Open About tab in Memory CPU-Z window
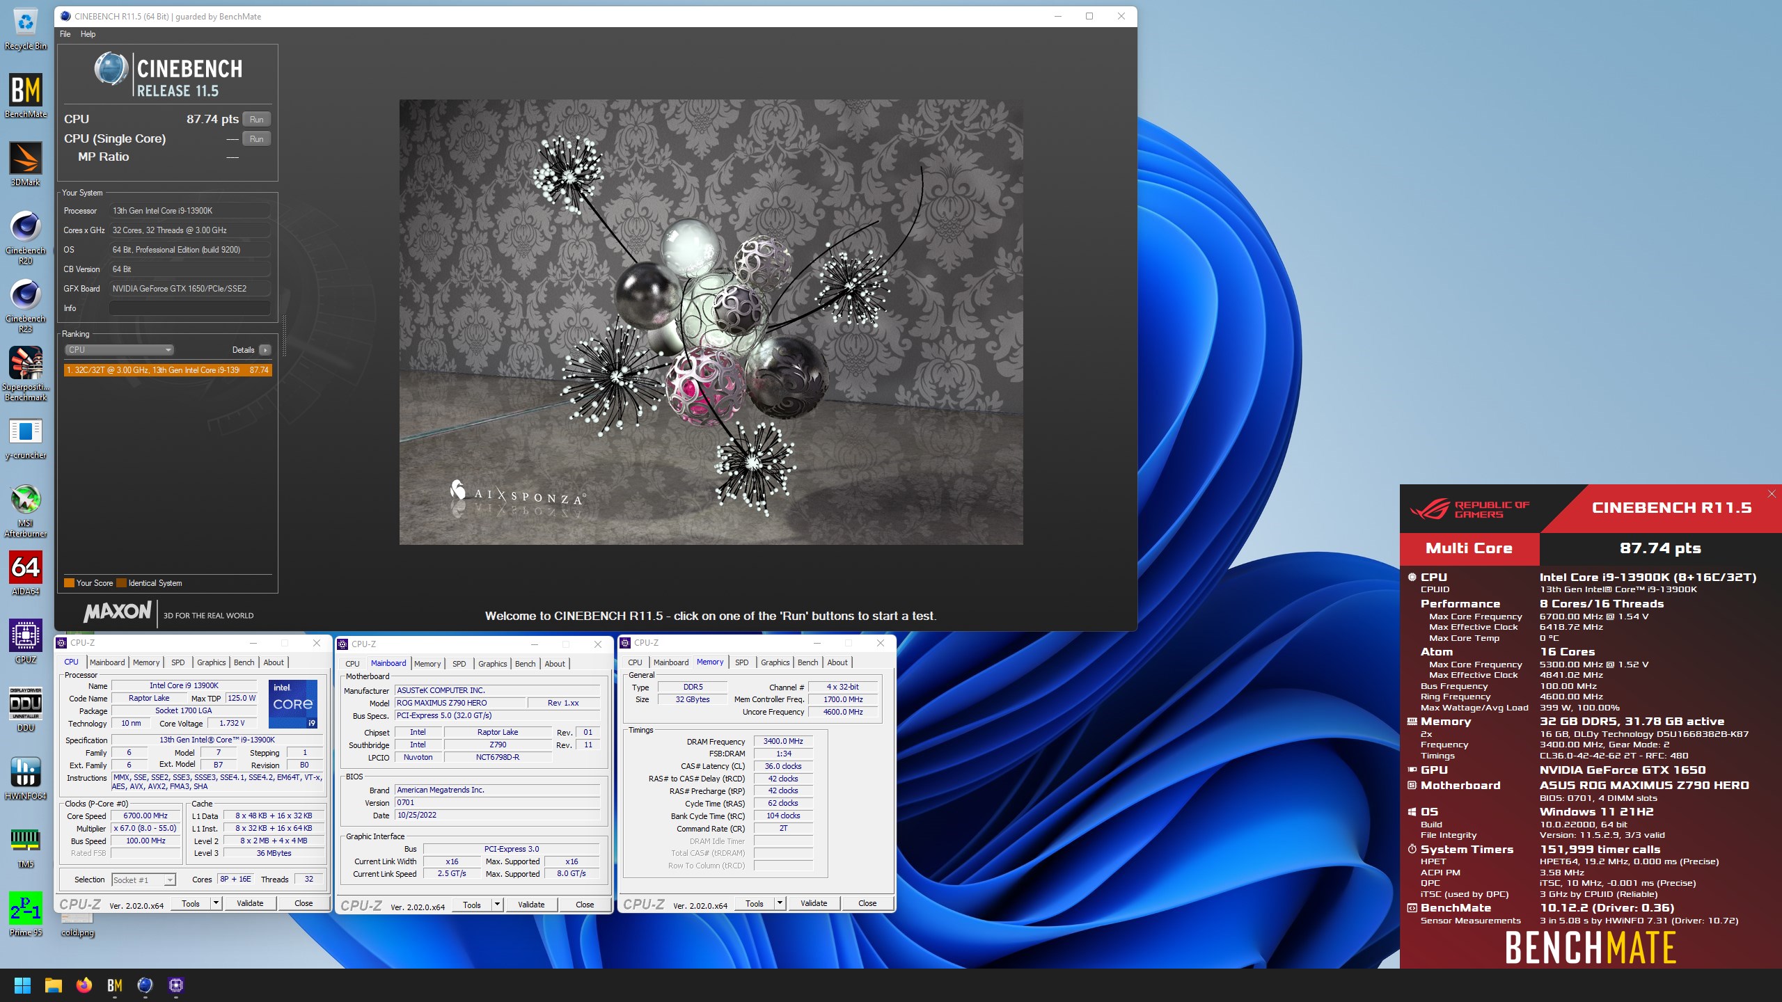The width and height of the screenshot is (1782, 1002). [837, 662]
